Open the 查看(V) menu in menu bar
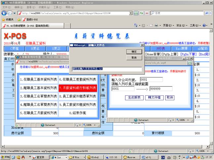 pyautogui.click(x=31, y=7)
